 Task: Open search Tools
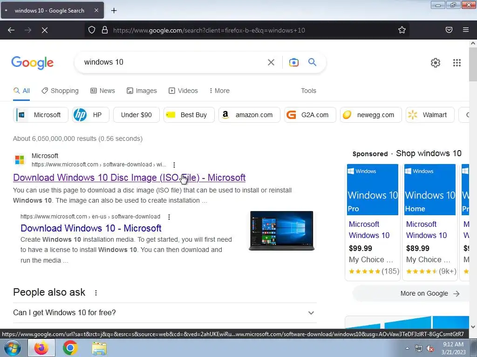tap(308, 91)
